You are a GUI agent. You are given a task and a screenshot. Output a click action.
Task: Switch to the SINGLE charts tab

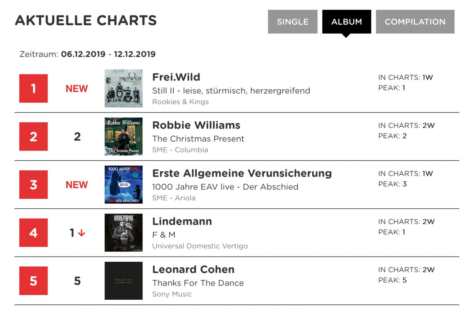click(293, 22)
